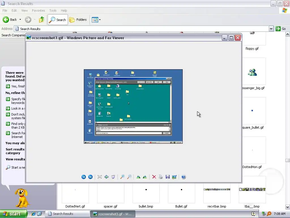Select floppy.gif file
290x218 pixels.
click(252, 49)
